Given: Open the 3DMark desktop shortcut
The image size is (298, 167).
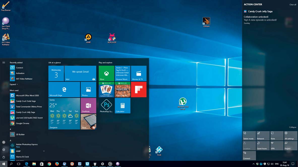Looking at the screenshot, I should click(x=206, y=22).
